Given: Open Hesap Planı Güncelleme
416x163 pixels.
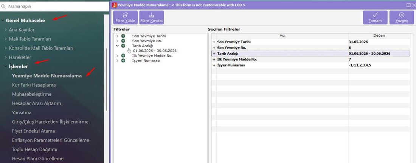Looking at the screenshot, I should click(x=38, y=159).
